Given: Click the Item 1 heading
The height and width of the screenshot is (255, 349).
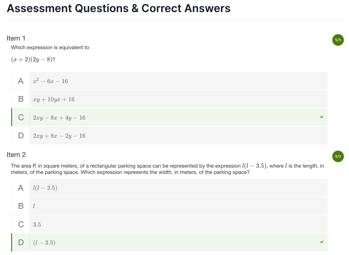Looking at the screenshot, I should point(16,38).
